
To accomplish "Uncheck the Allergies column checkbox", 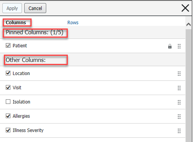I will [x=8, y=116].
